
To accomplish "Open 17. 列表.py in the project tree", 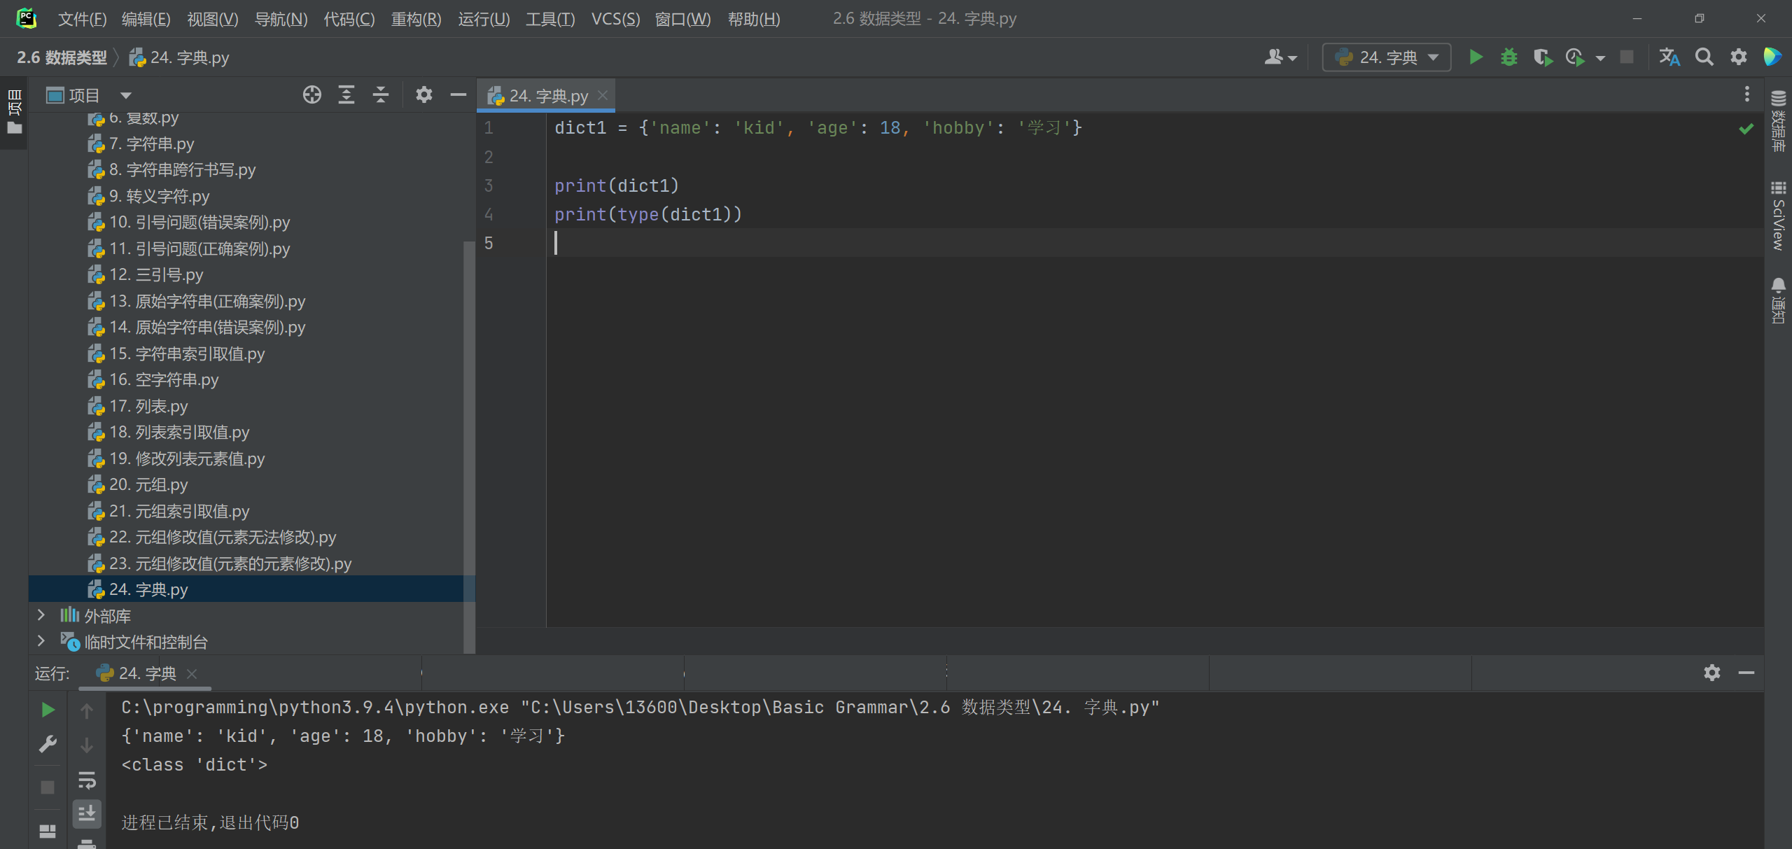I will click(x=148, y=406).
